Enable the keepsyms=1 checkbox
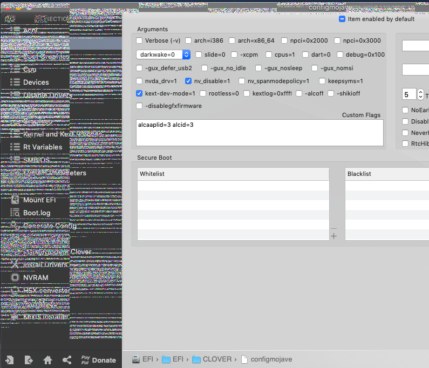 tap(322, 81)
